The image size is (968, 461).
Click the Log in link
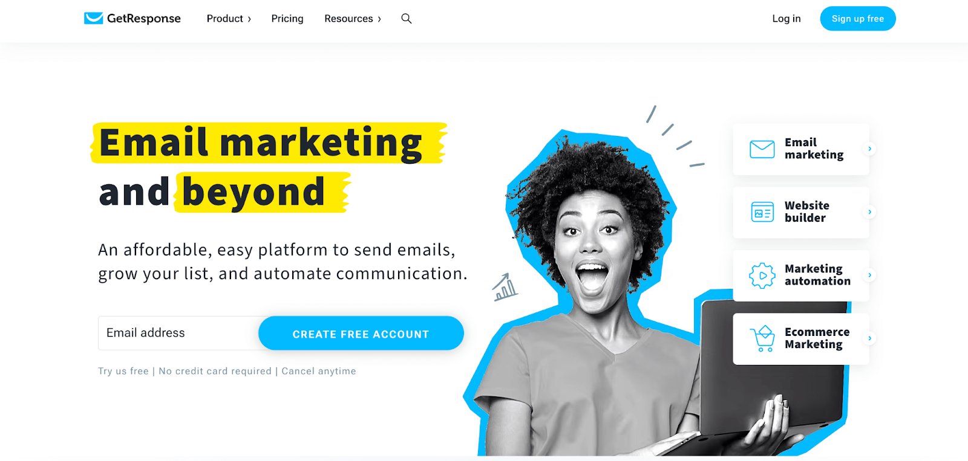tap(786, 19)
